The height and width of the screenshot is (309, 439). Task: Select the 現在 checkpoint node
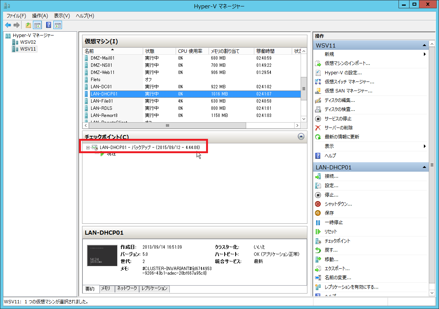click(x=111, y=154)
